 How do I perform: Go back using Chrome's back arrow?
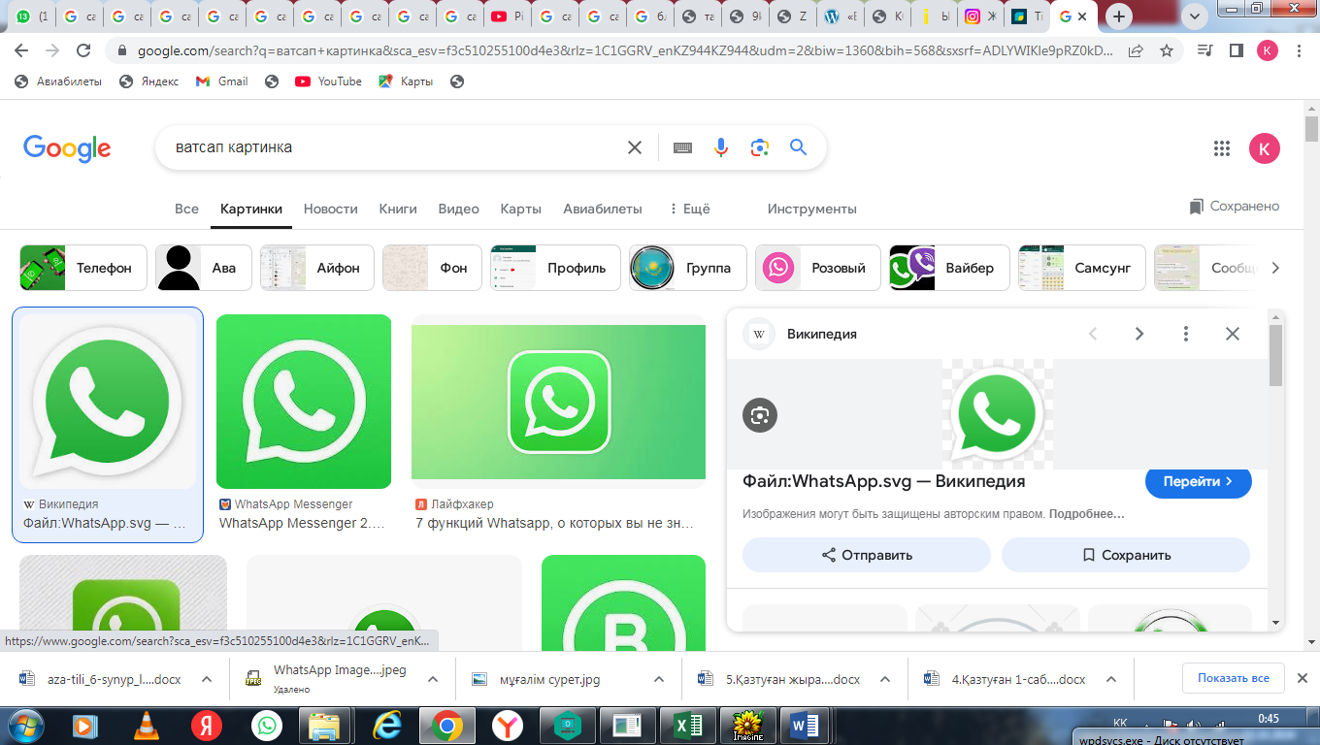click(x=21, y=50)
